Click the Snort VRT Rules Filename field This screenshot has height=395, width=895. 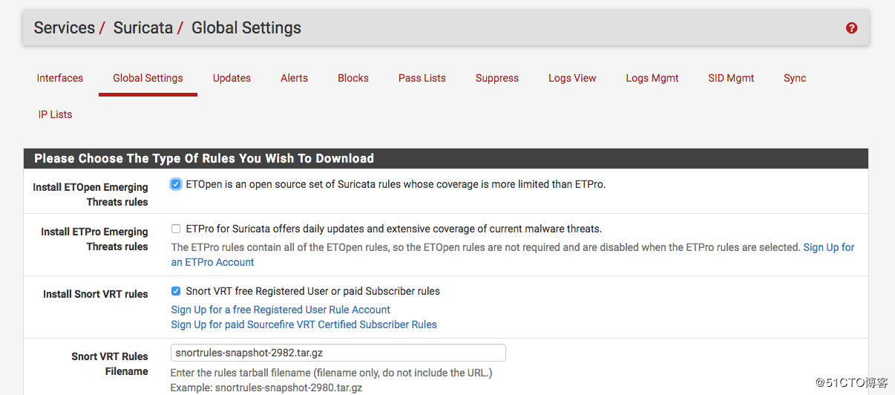pyautogui.click(x=338, y=353)
